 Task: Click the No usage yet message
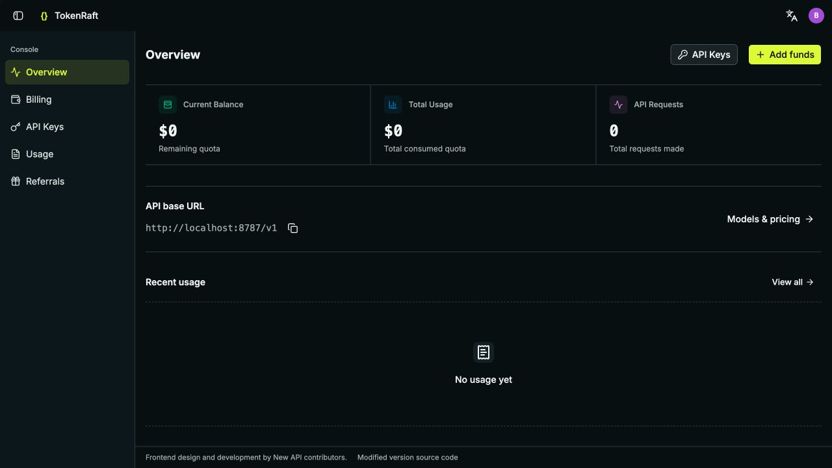[484, 380]
